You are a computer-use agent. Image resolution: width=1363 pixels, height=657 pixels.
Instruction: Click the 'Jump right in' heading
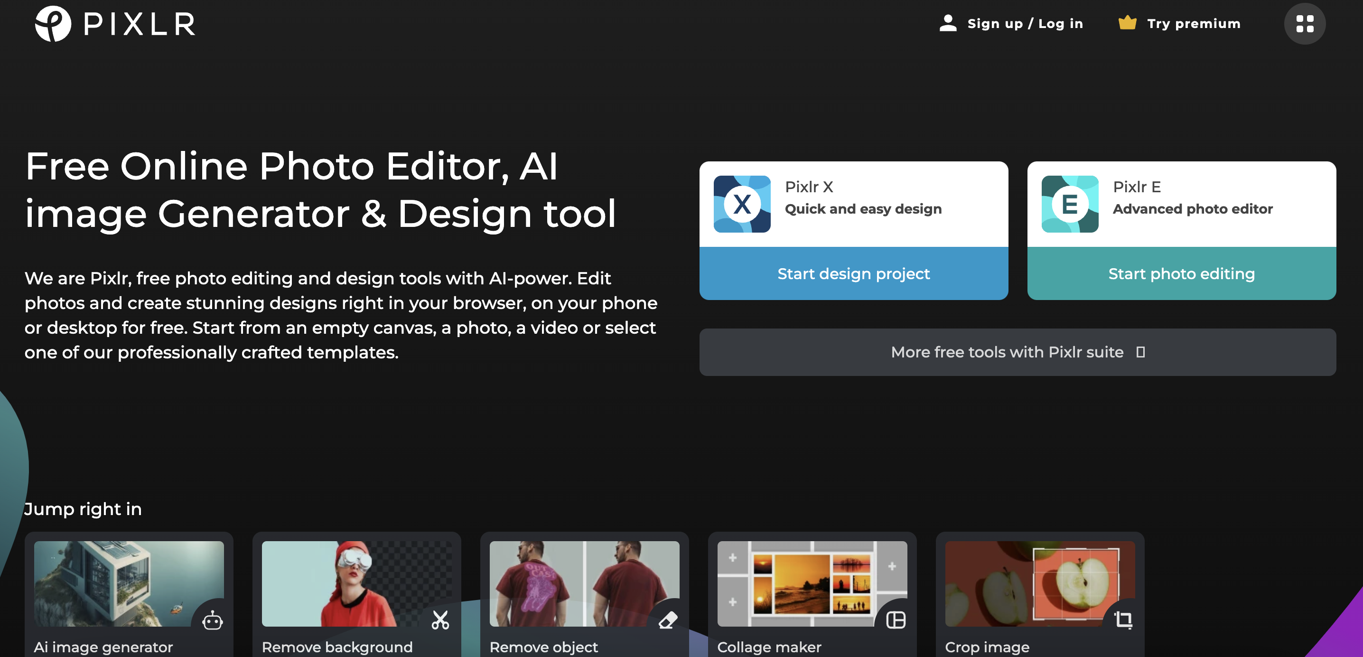pyautogui.click(x=83, y=509)
